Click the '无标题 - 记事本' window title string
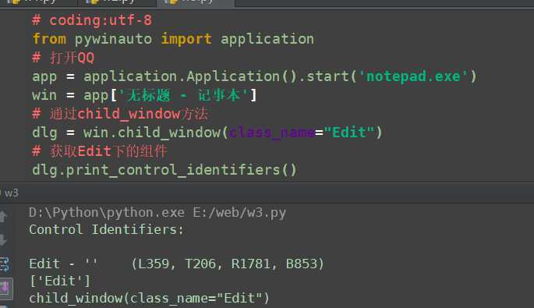The width and height of the screenshot is (534, 308). point(182,95)
